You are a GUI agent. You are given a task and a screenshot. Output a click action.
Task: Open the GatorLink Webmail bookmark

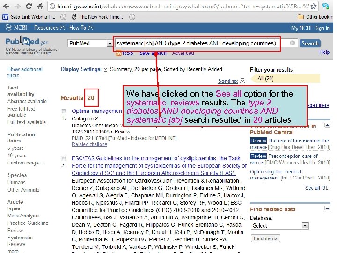pos(29,17)
